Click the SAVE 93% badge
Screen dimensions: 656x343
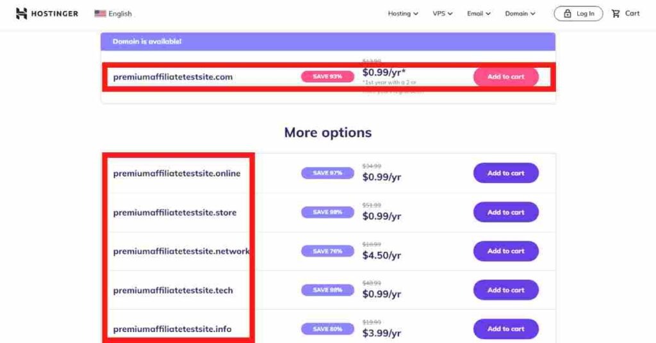point(327,76)
